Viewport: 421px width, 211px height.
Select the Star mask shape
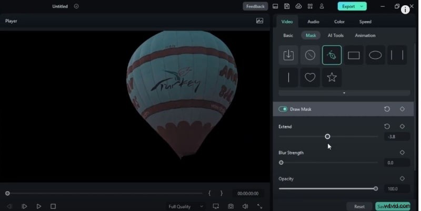(332, 77)
